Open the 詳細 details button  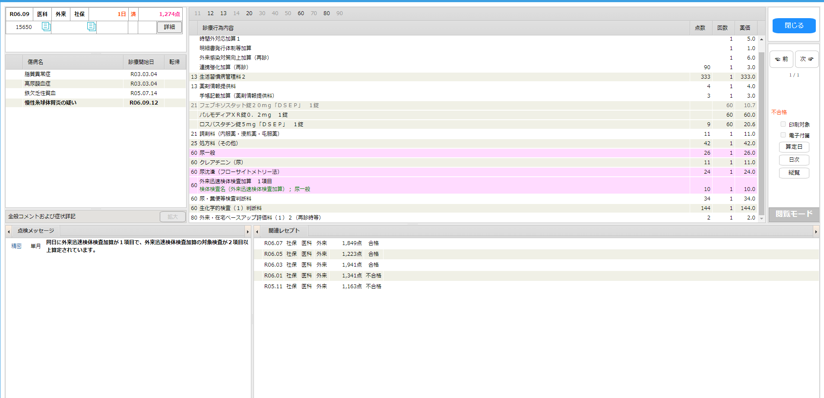pyautogui.click(x=169, y=27)
